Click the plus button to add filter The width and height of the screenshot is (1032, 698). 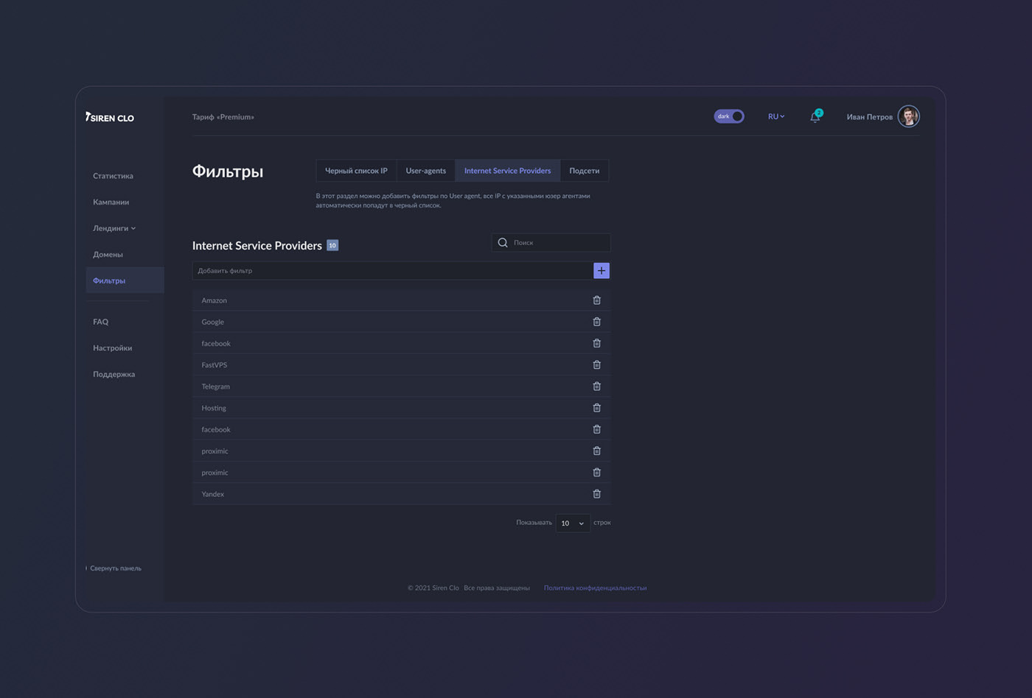pyautogui.click(x=602, y=271)
